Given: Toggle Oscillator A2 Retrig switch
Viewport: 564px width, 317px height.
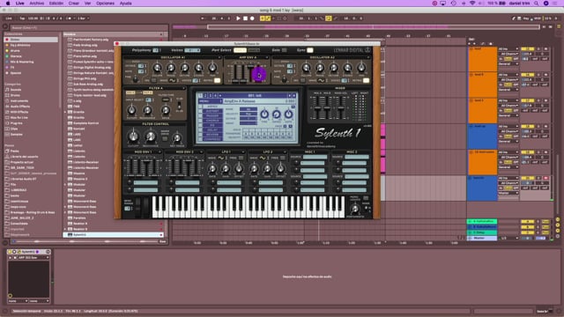Looking at the screenshot, I should click(x=366, y=80).
